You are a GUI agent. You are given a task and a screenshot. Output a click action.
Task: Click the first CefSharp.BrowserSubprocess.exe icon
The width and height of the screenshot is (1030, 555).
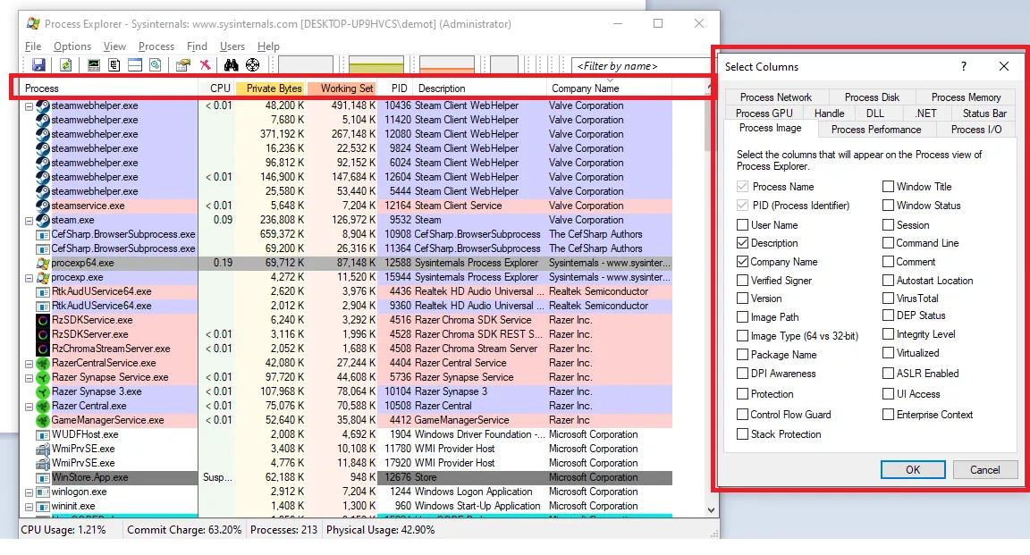click(x=43, y=234)
